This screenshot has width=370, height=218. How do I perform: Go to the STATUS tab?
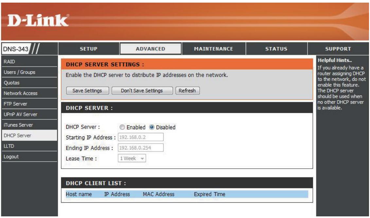pos(276,49)
